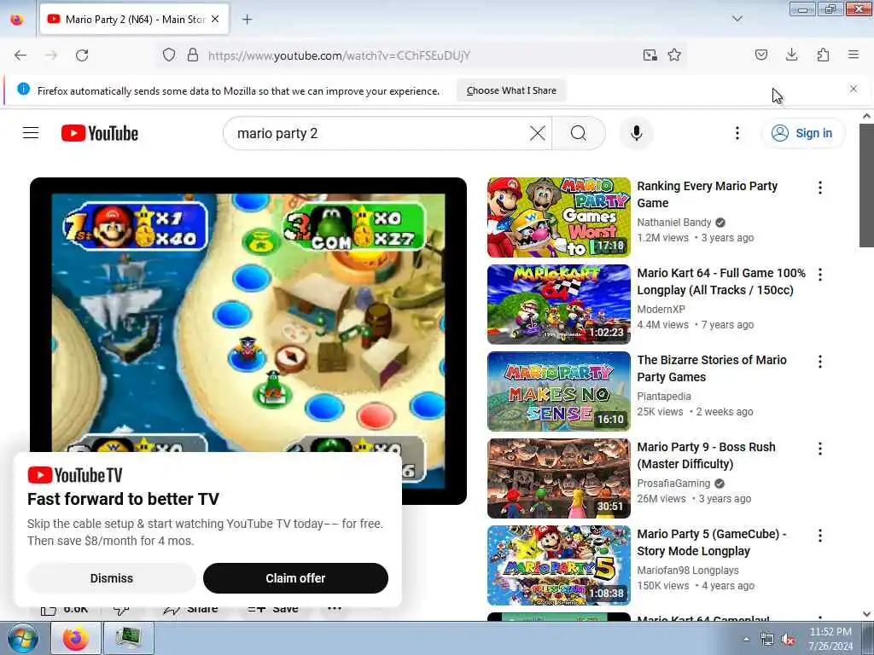Search with your voice microphone
The height and width of the screenshot is (655, 874).
pos(636,134)
